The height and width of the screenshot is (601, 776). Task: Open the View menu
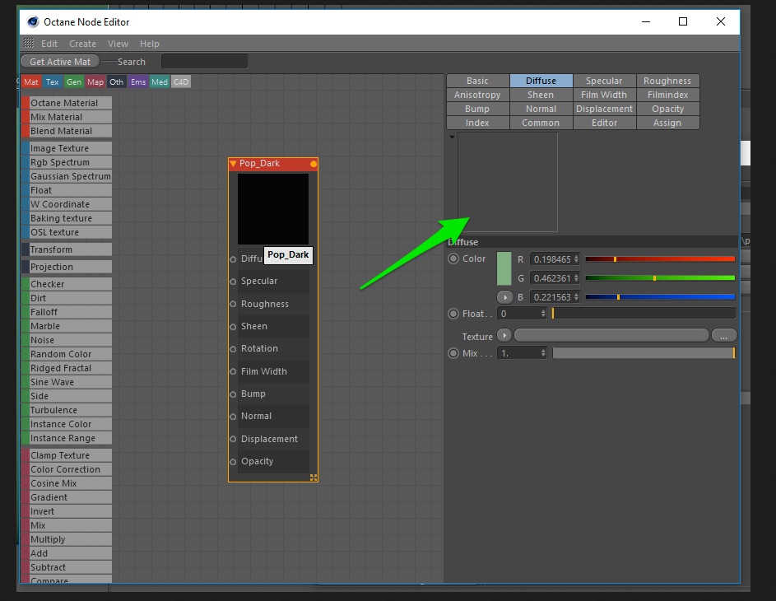(x=118, y=44)
